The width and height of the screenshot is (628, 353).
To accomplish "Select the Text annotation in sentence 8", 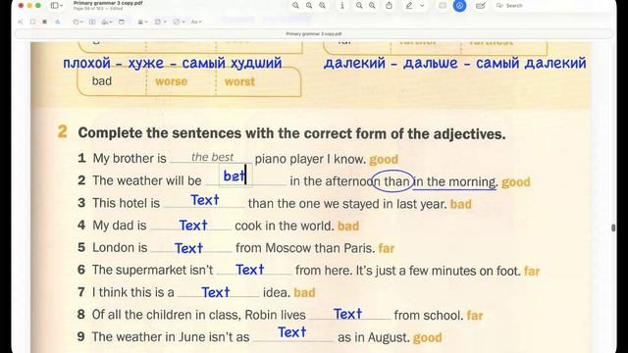I will pos(347,314).
